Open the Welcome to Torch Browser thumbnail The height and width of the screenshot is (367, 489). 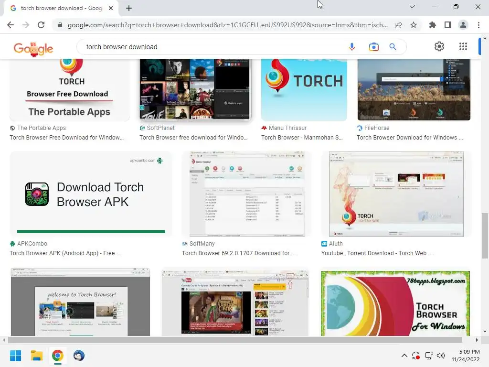pos(80,302)
